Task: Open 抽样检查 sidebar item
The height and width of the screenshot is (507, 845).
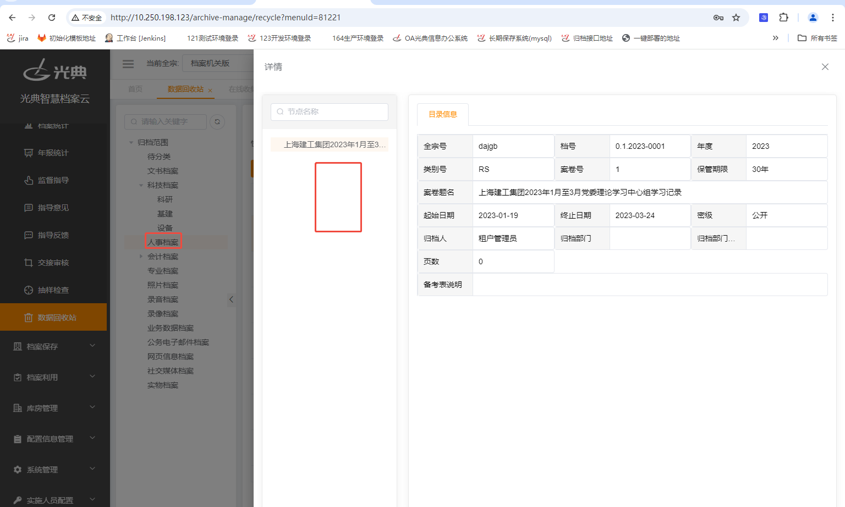Action: coord(53,290)
